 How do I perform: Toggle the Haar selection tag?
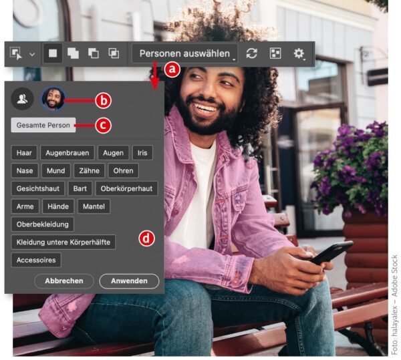click(24, 153)
